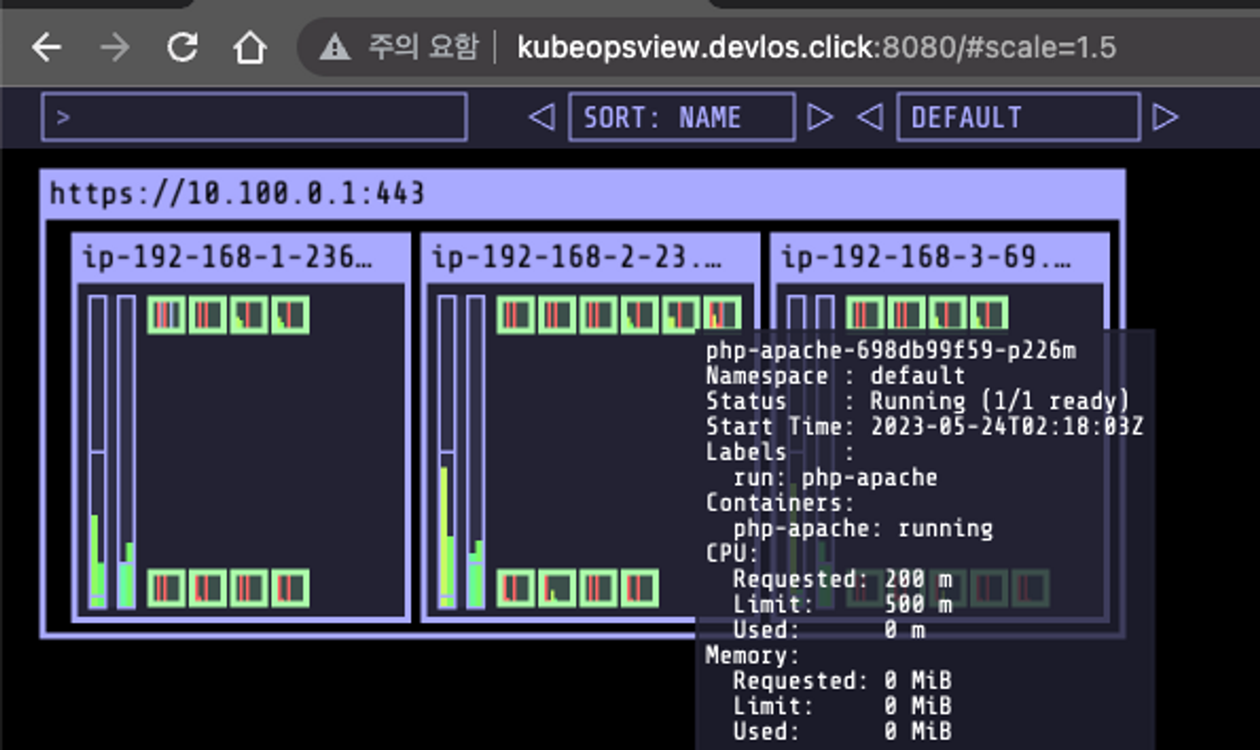1260x750 pixels.
Task: Select the first bottom-row pod in node ip-192-168-2-23
Action: [x=516, y=588]
